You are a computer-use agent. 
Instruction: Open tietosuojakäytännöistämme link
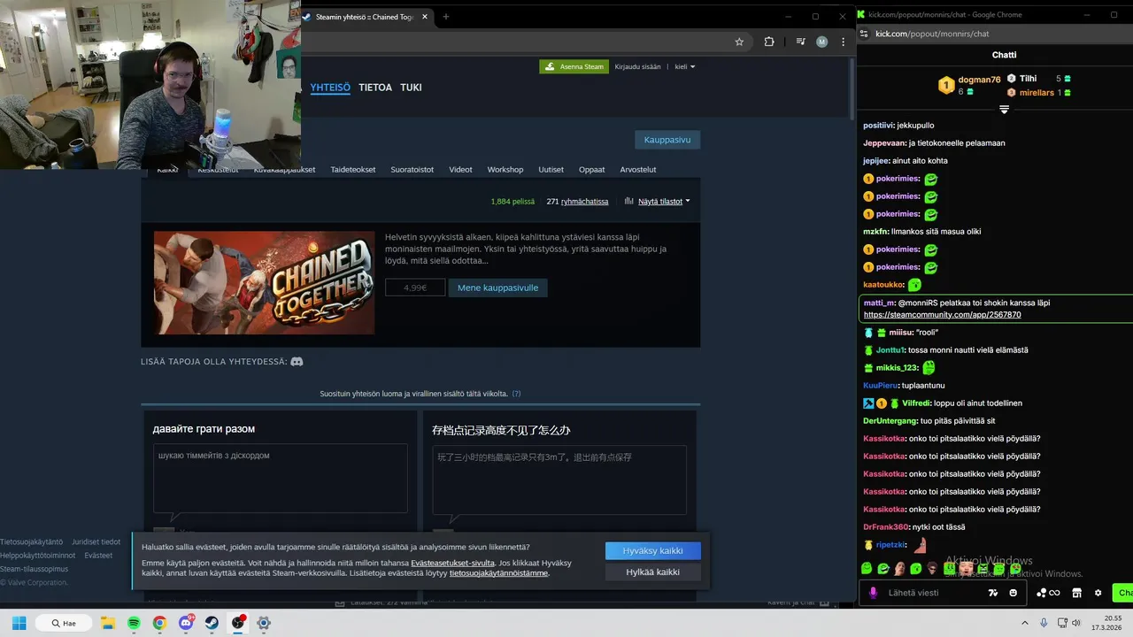click(498, 573)
